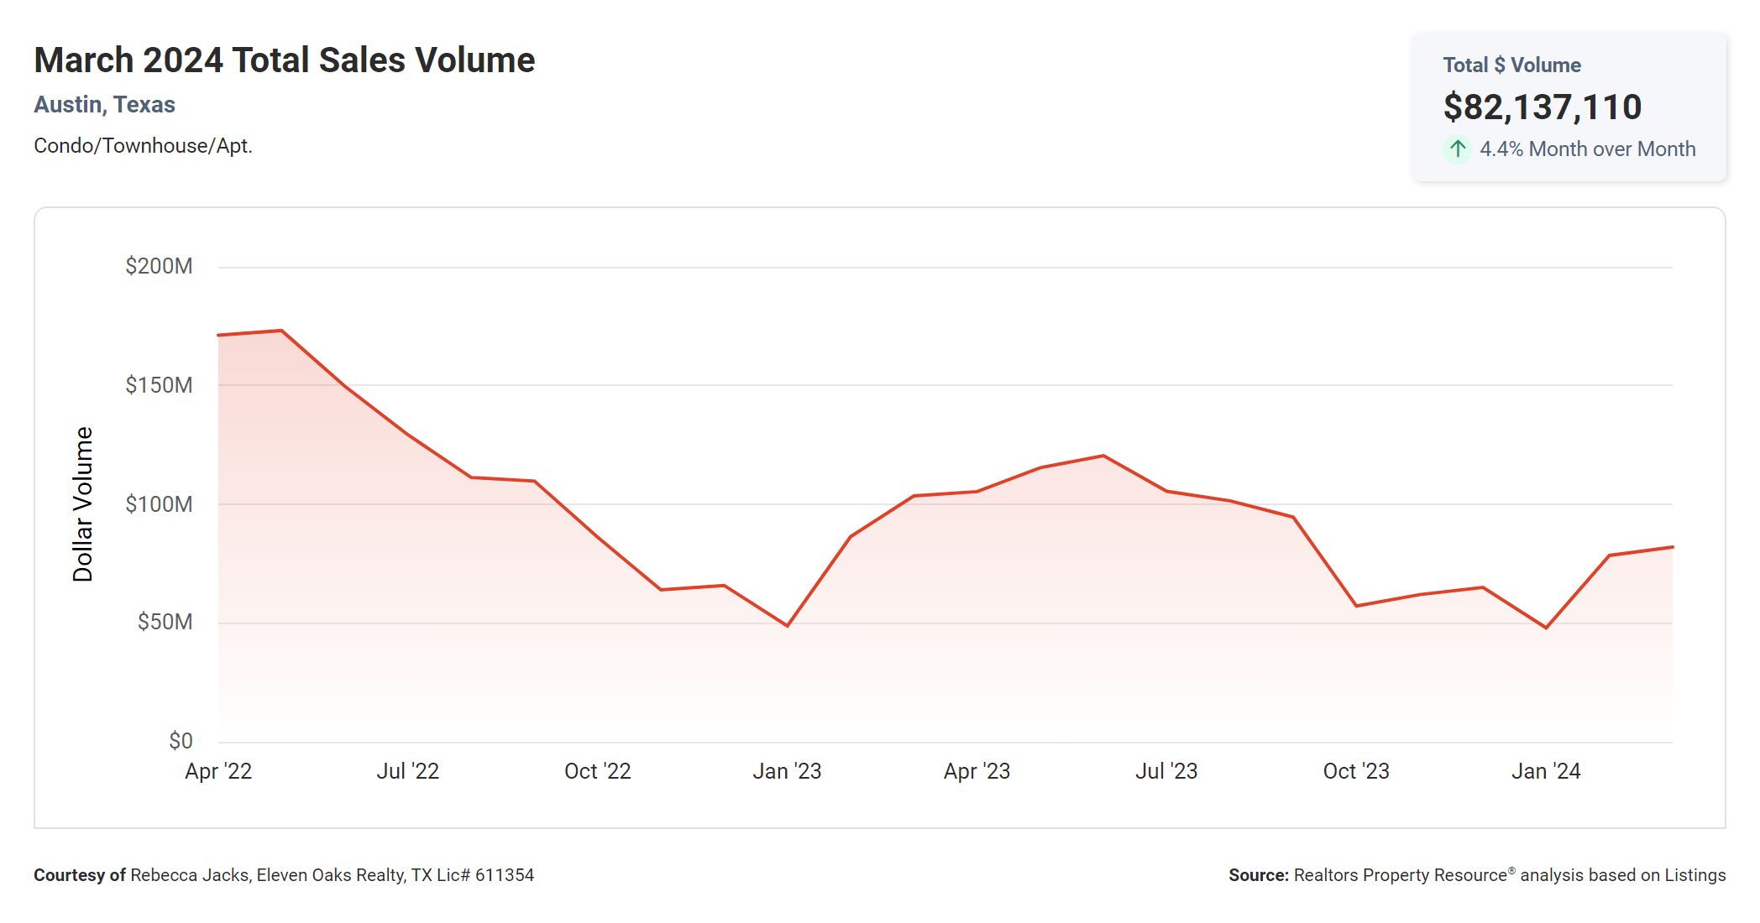Screen dimensions: 1760x923
Task: Click the $82,137,110 total volume figure
Action: pos(1542,107)
